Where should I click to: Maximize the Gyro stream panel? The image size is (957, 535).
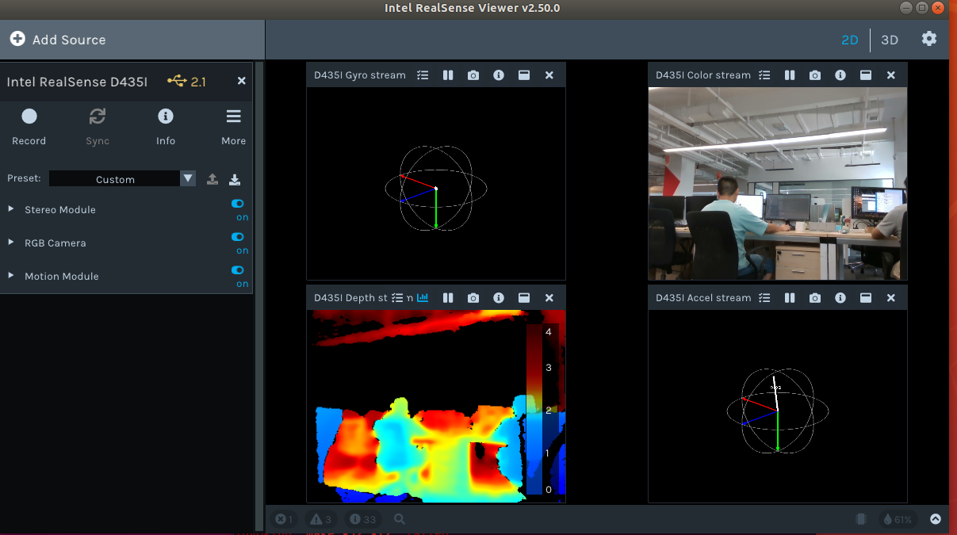(x=524, y=75)
